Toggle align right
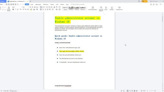The height and width of the screenshot is (92, 164). [x=45, y=9]
